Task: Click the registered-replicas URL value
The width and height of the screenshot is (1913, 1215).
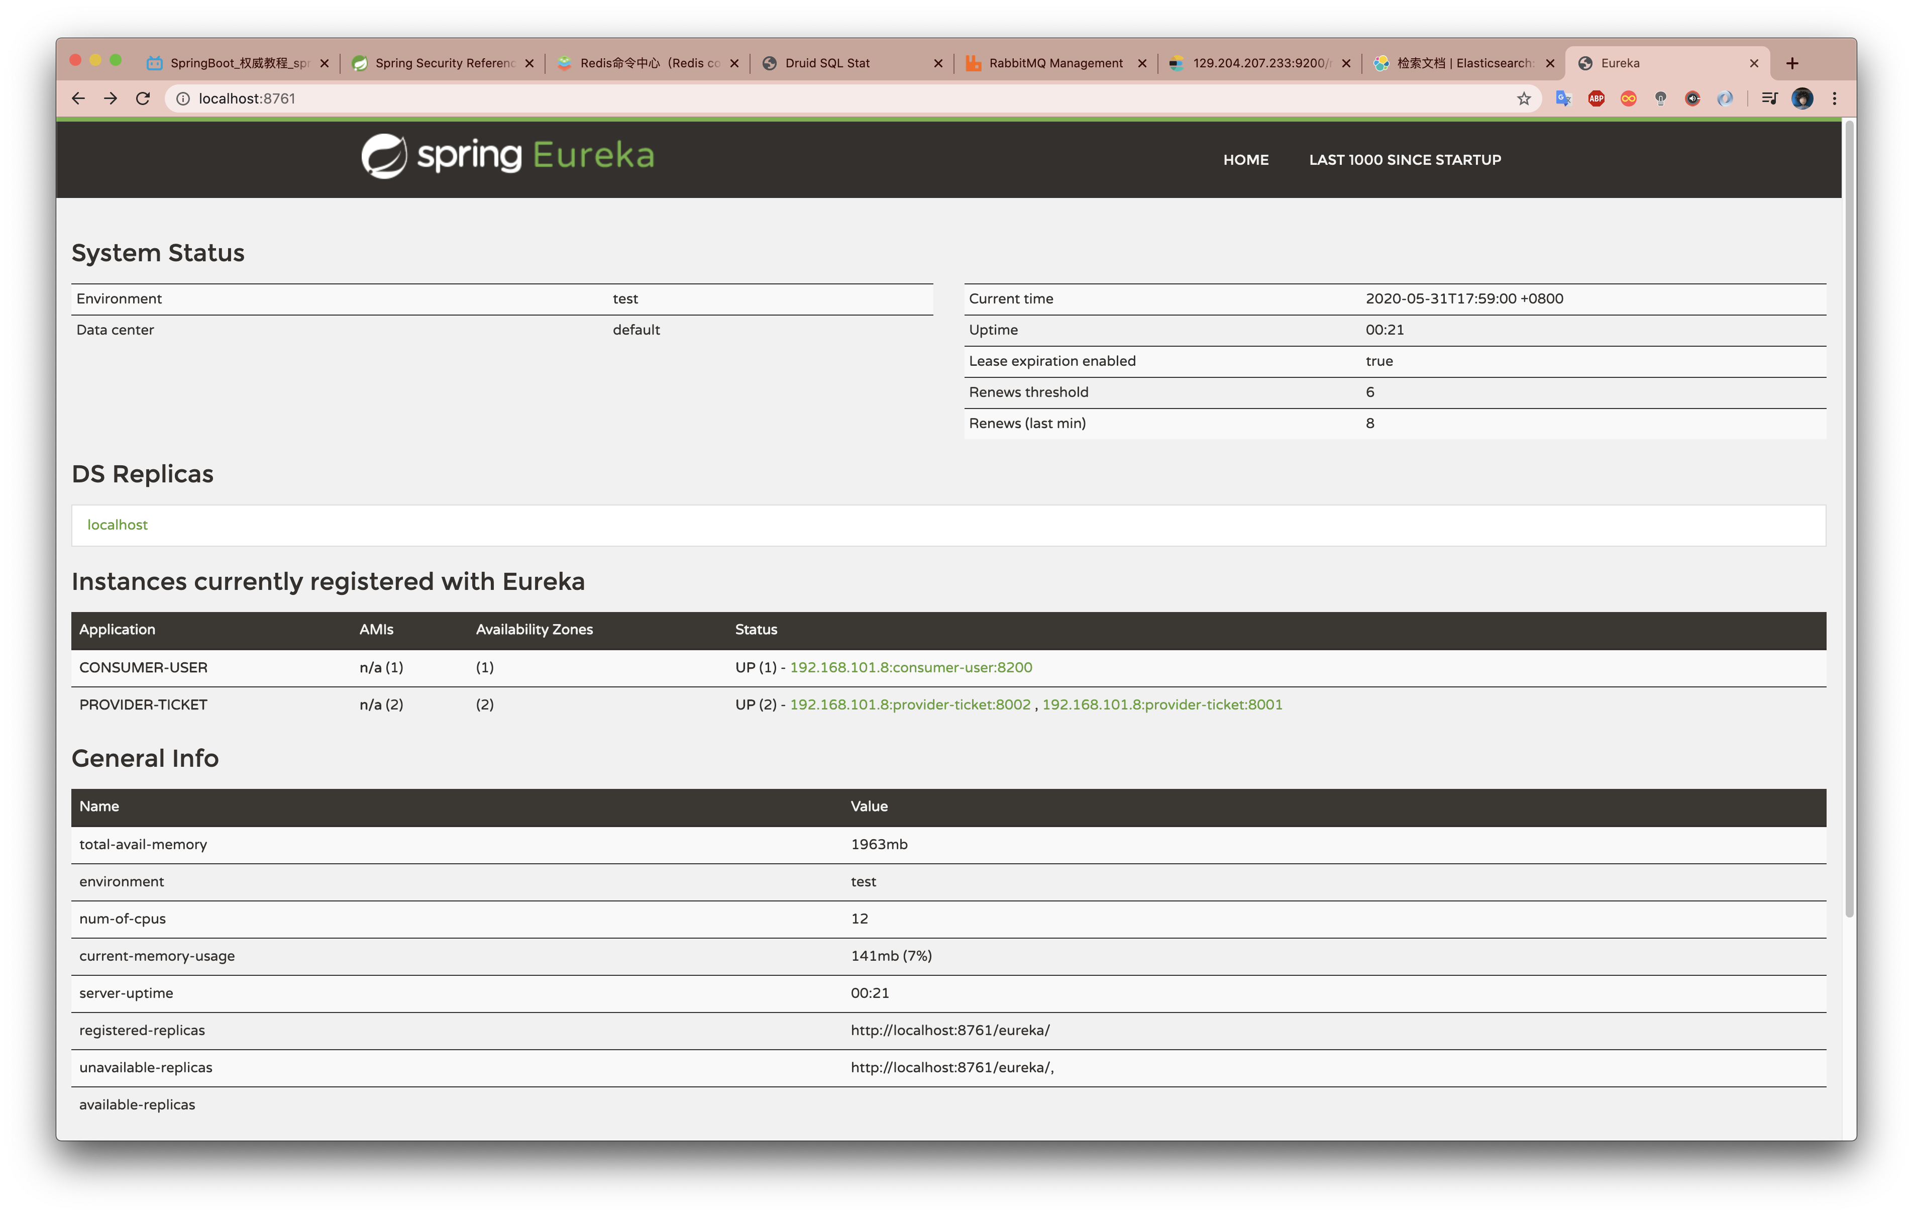Action: tap(950, 1031)
